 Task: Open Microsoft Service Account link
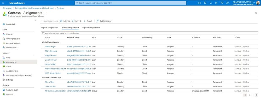pos(55,69)
